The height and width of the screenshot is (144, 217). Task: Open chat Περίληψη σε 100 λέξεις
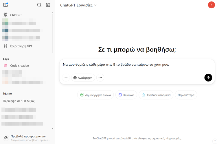(x=19, y=101)
